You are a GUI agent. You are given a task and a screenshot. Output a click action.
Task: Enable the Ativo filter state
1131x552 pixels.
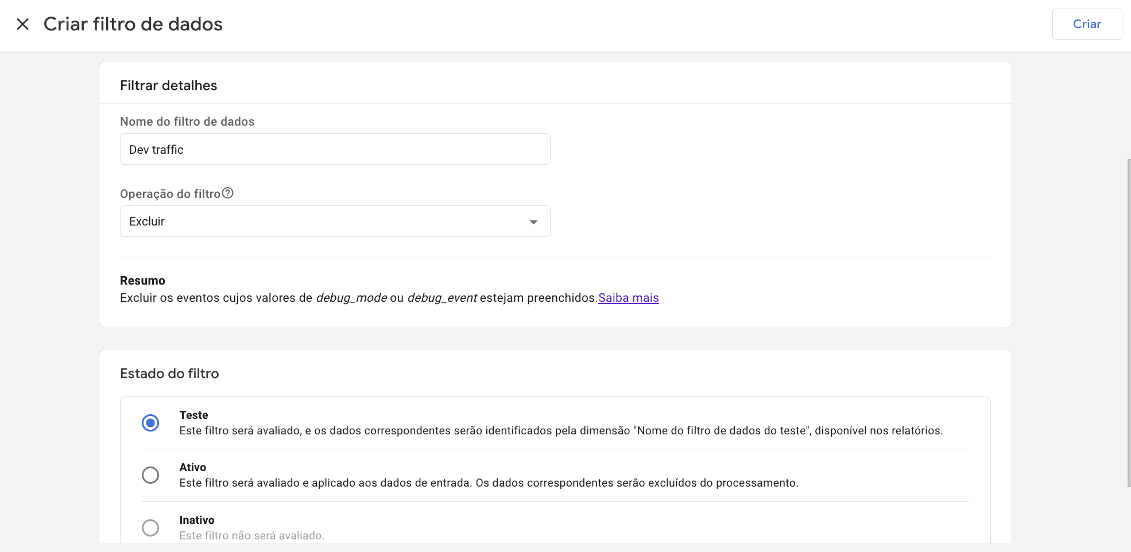(150, 475)
